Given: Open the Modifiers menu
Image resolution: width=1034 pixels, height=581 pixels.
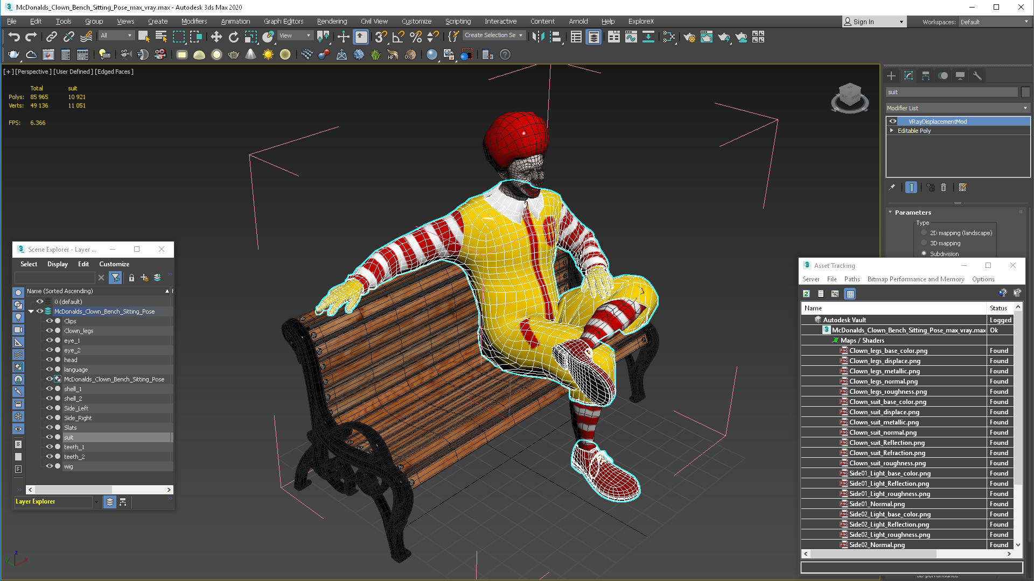Looking at the screenshot, I should point(194,22).
